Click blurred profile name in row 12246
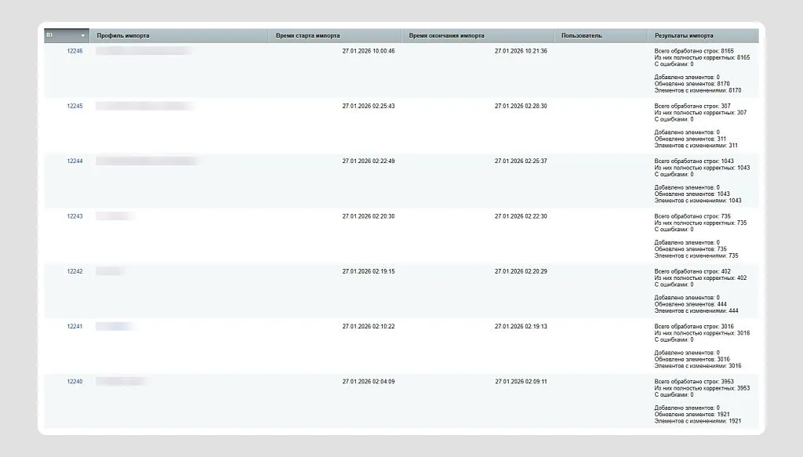Viewport: 803px width, 457px height. (x=144, y=51)
